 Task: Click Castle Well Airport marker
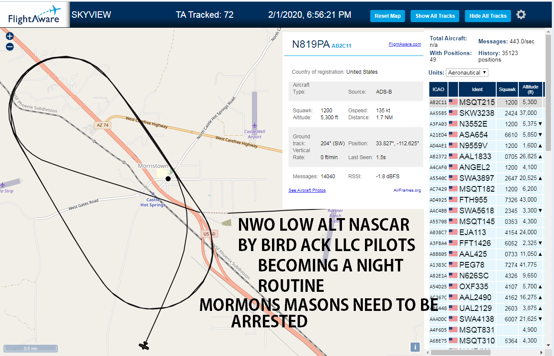[x=254, y=126]
